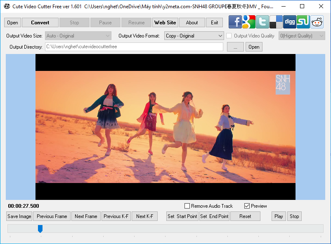Click the Delicious bookmark icon
The image size is (331, 244).
(276, 22)
